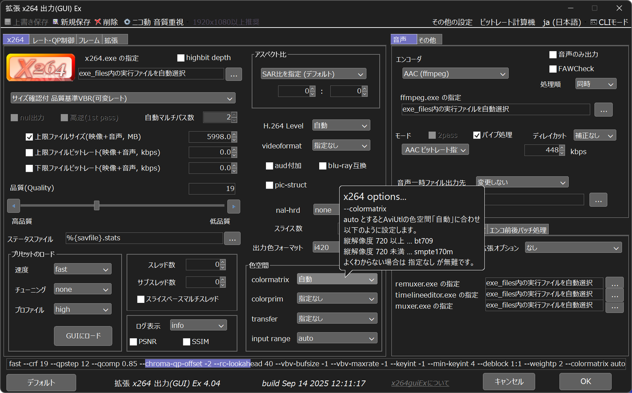Open ディレイカット dropdown
This screenshot has width=632, height=393.
click(x=595, y=135)
